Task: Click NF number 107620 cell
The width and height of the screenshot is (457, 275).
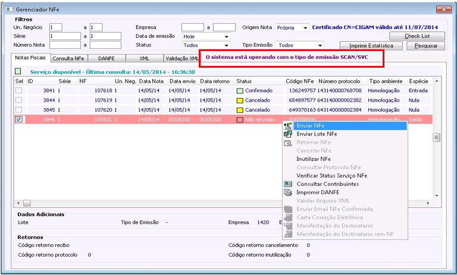Action: coord(103,110)
